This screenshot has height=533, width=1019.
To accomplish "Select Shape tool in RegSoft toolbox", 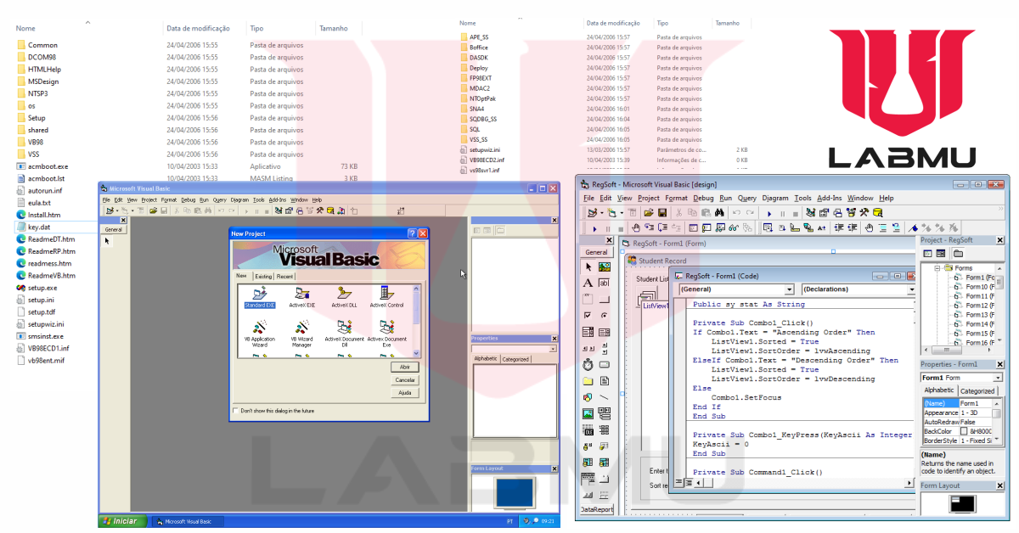I will (588, 397).
